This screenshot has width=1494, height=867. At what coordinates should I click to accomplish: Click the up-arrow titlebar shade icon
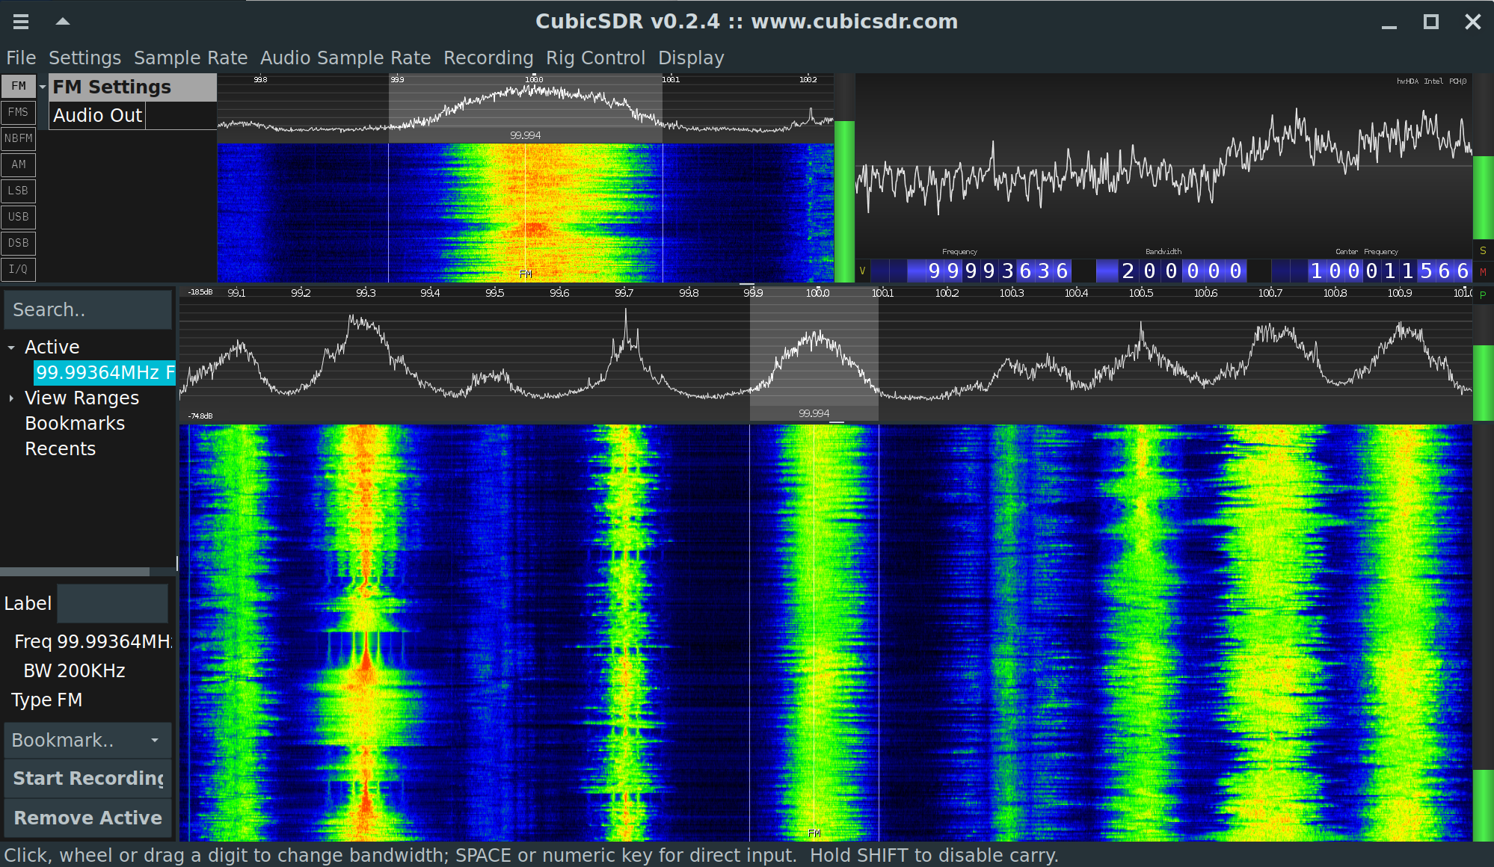point(63,22)
